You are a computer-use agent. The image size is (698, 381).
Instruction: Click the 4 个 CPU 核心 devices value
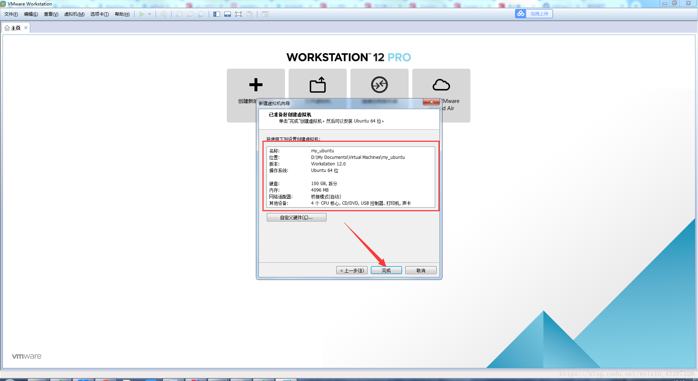(361, 203)
